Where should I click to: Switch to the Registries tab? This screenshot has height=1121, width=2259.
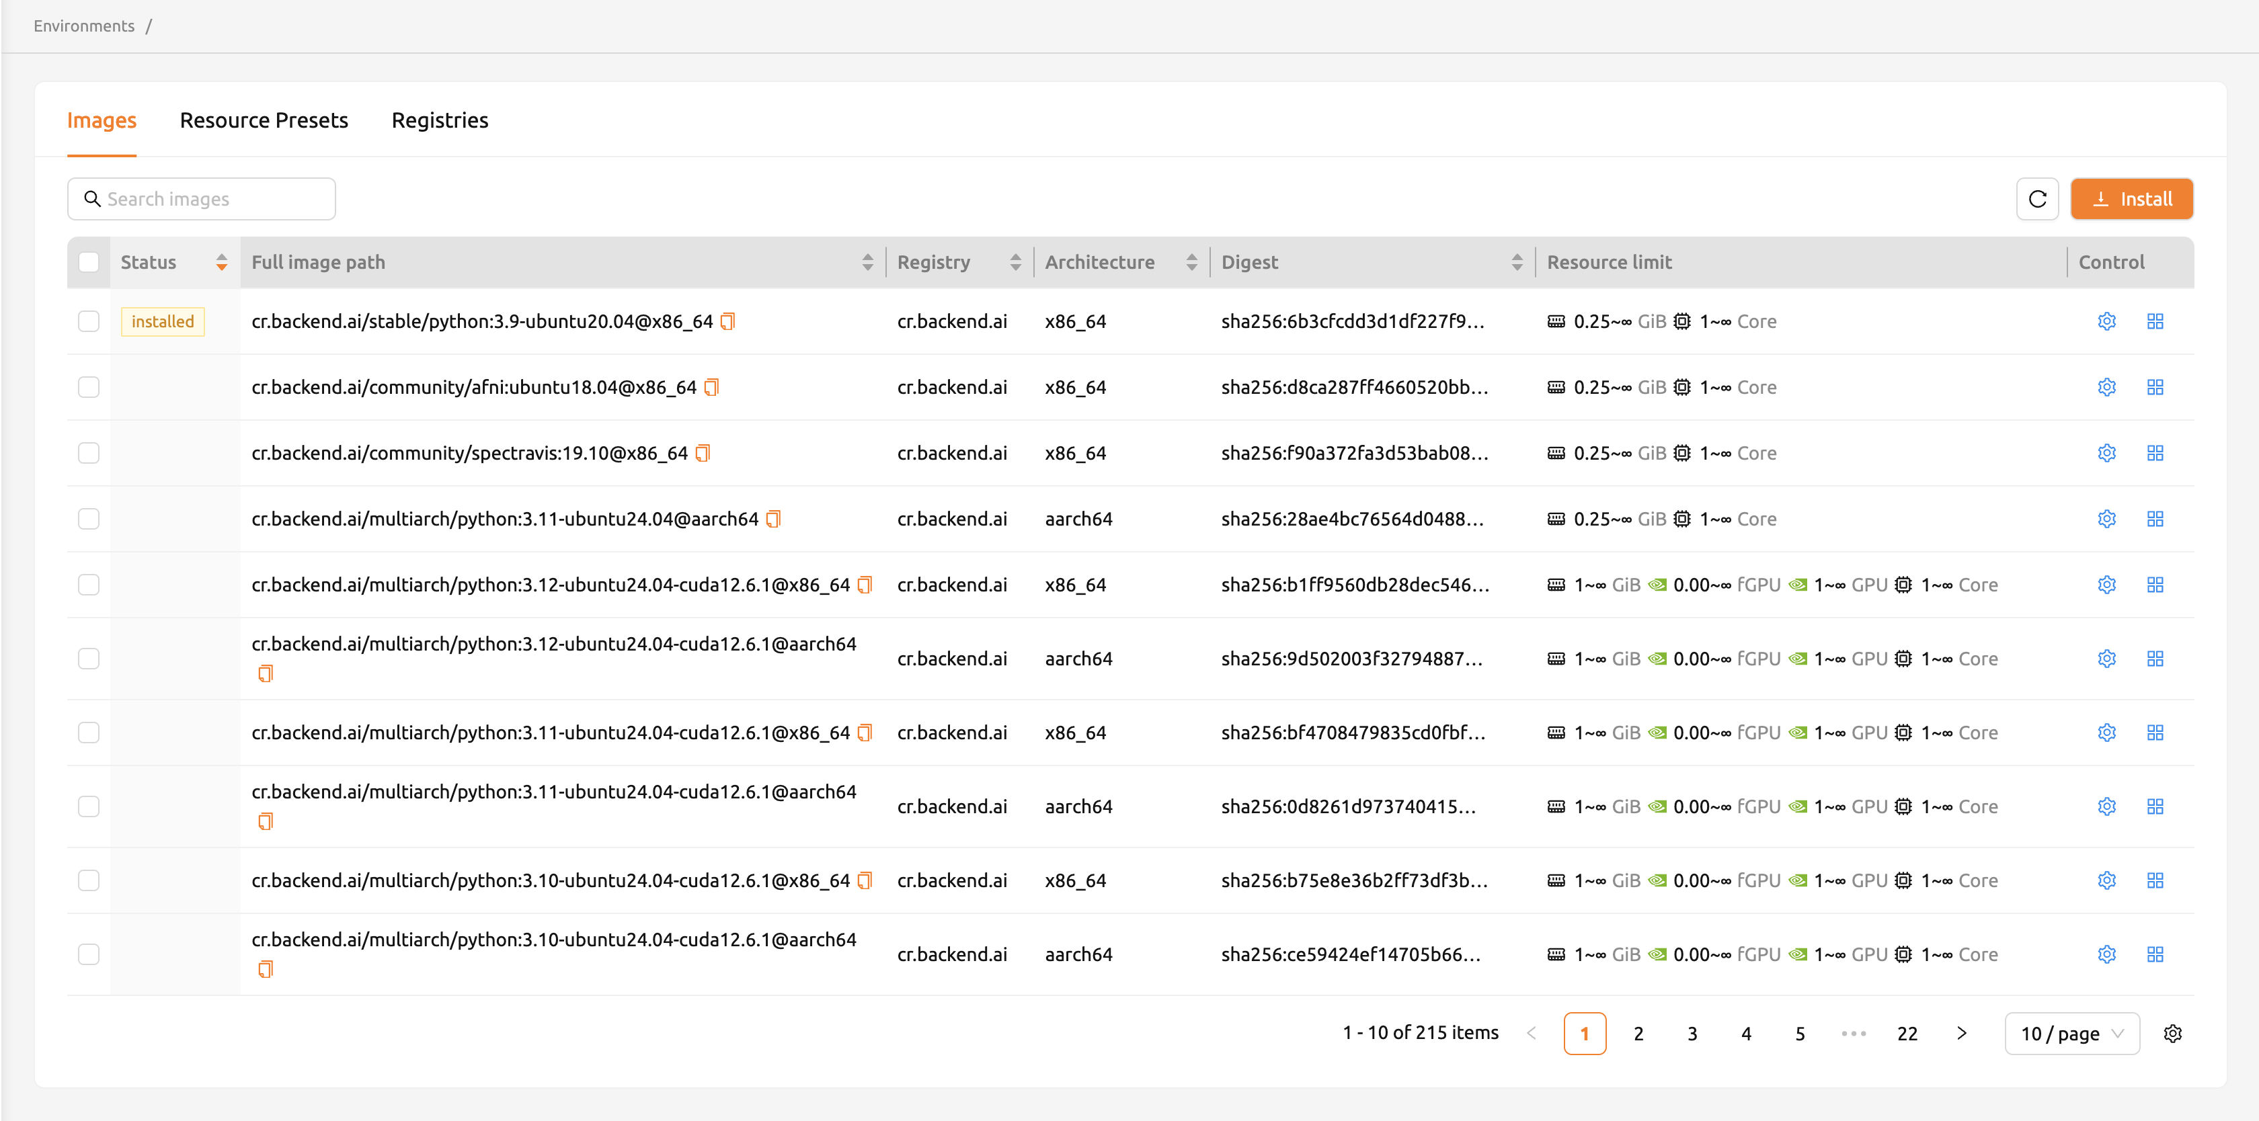(439, 120)
